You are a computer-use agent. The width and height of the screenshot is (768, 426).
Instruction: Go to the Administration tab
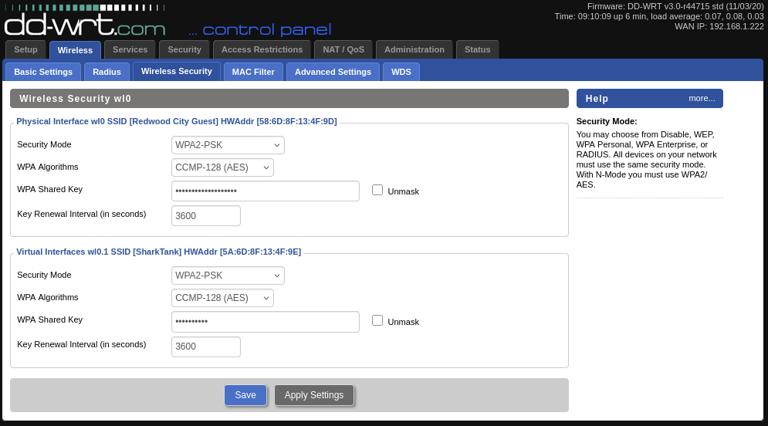point(414,49)
